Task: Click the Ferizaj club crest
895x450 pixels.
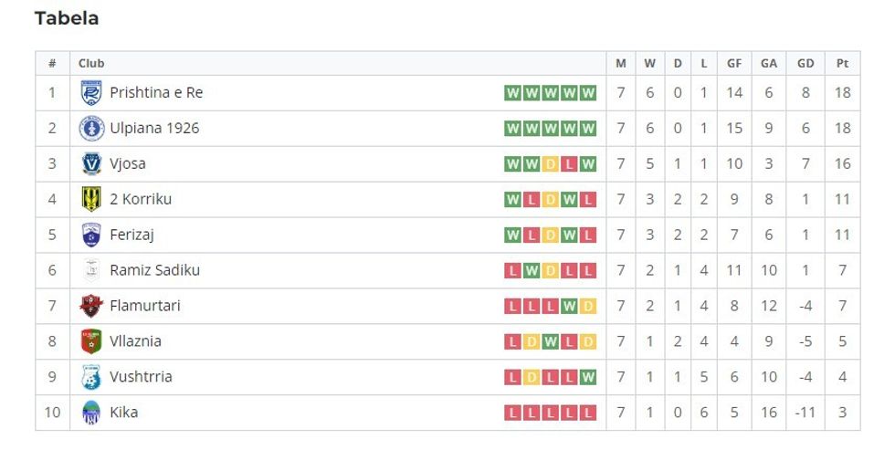Action: (x=91, y=235)
